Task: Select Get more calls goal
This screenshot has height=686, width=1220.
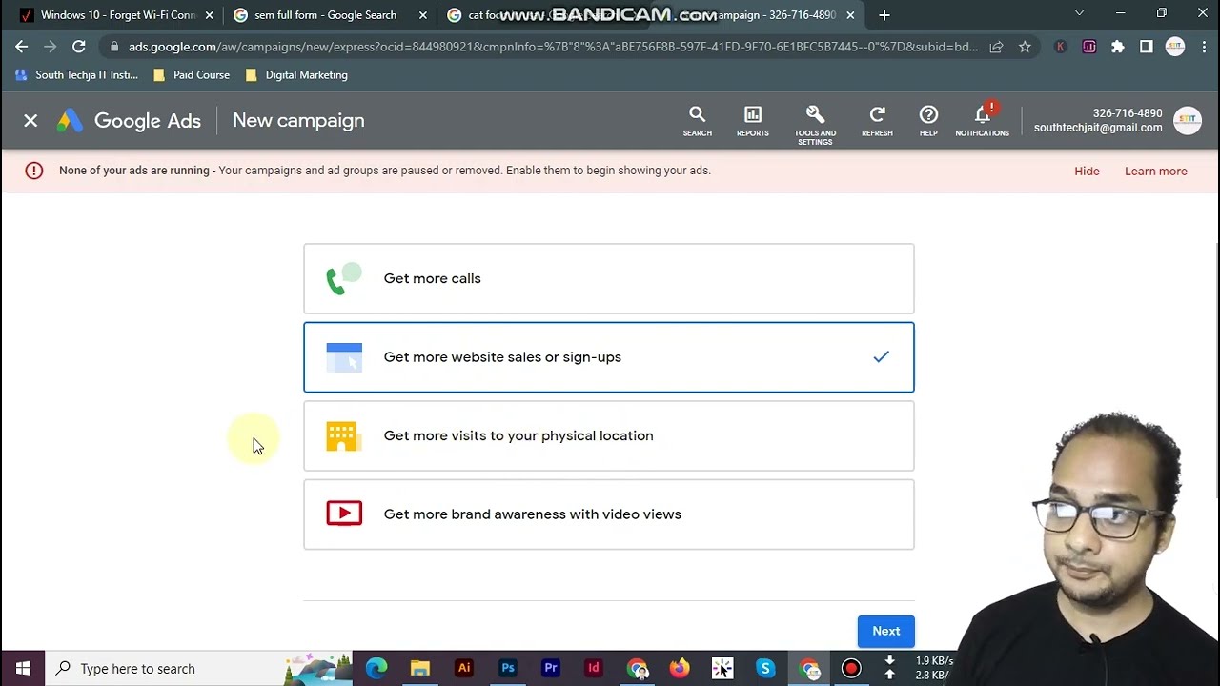Action: [608, 279]
